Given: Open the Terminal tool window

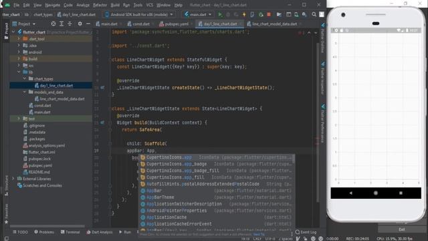Looking at the screenshot, I should click(70, 232).
